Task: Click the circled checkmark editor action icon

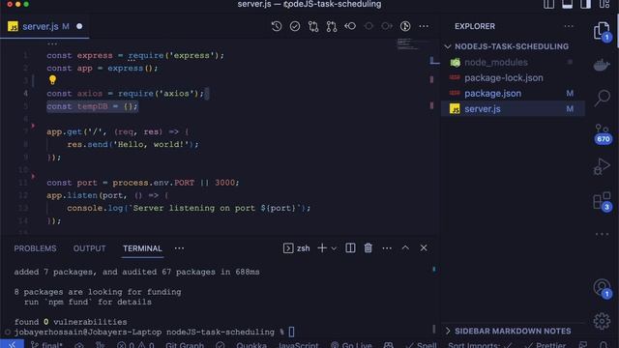Action: coord(295,26)
